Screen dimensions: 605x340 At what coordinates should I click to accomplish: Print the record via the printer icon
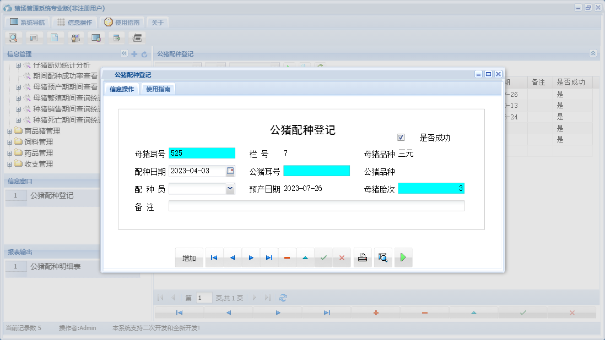362,257
